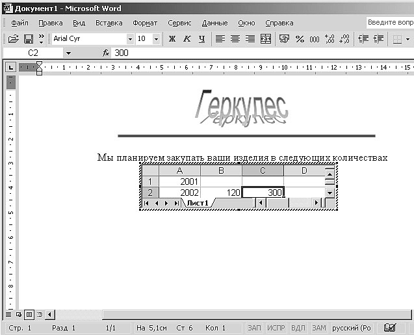The height and width of the screenshot is (335, 414).
Task: Click spreadsheet horizontal scroll right arrow
Action: [317, 203]
